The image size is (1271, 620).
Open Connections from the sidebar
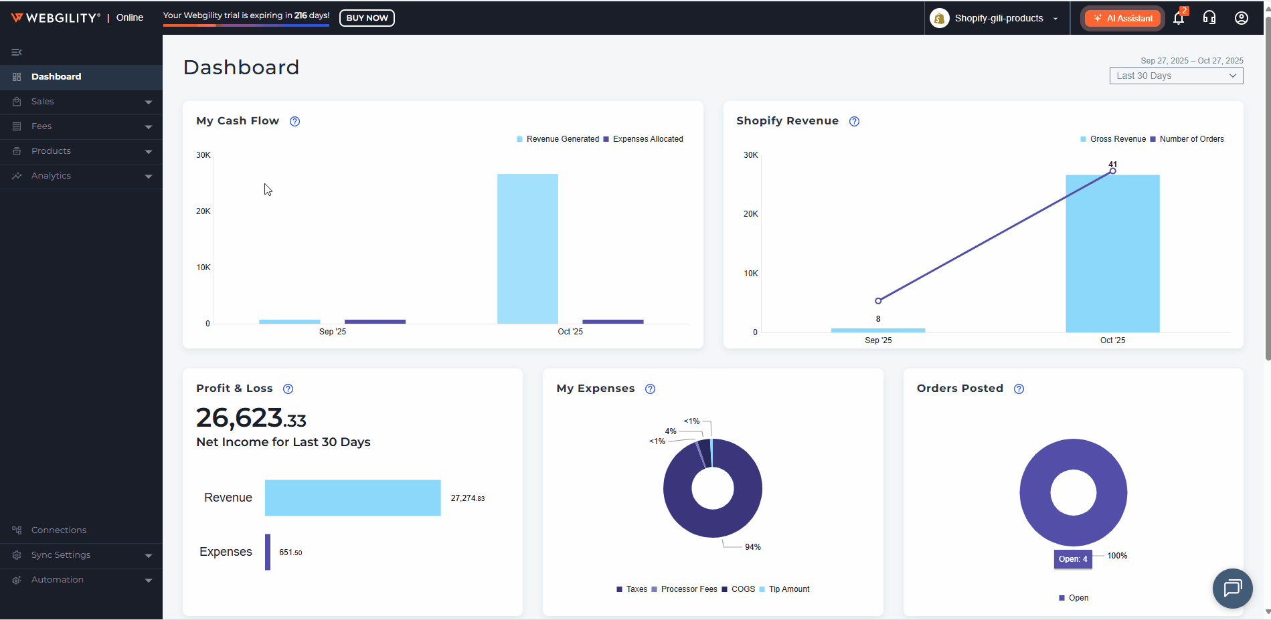tap(59, 530)
